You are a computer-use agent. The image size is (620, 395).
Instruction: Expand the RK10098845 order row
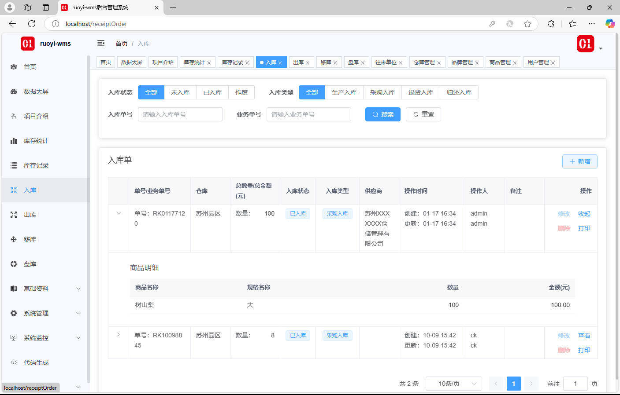coord(119,335)
